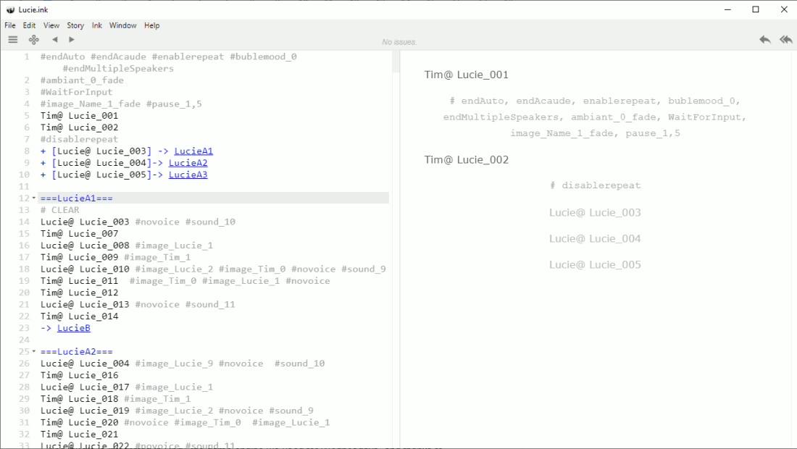Collapse the LucieA1 knot fold arrow
The width and height of the screenshot is (797, 449).
pos(34,198)
